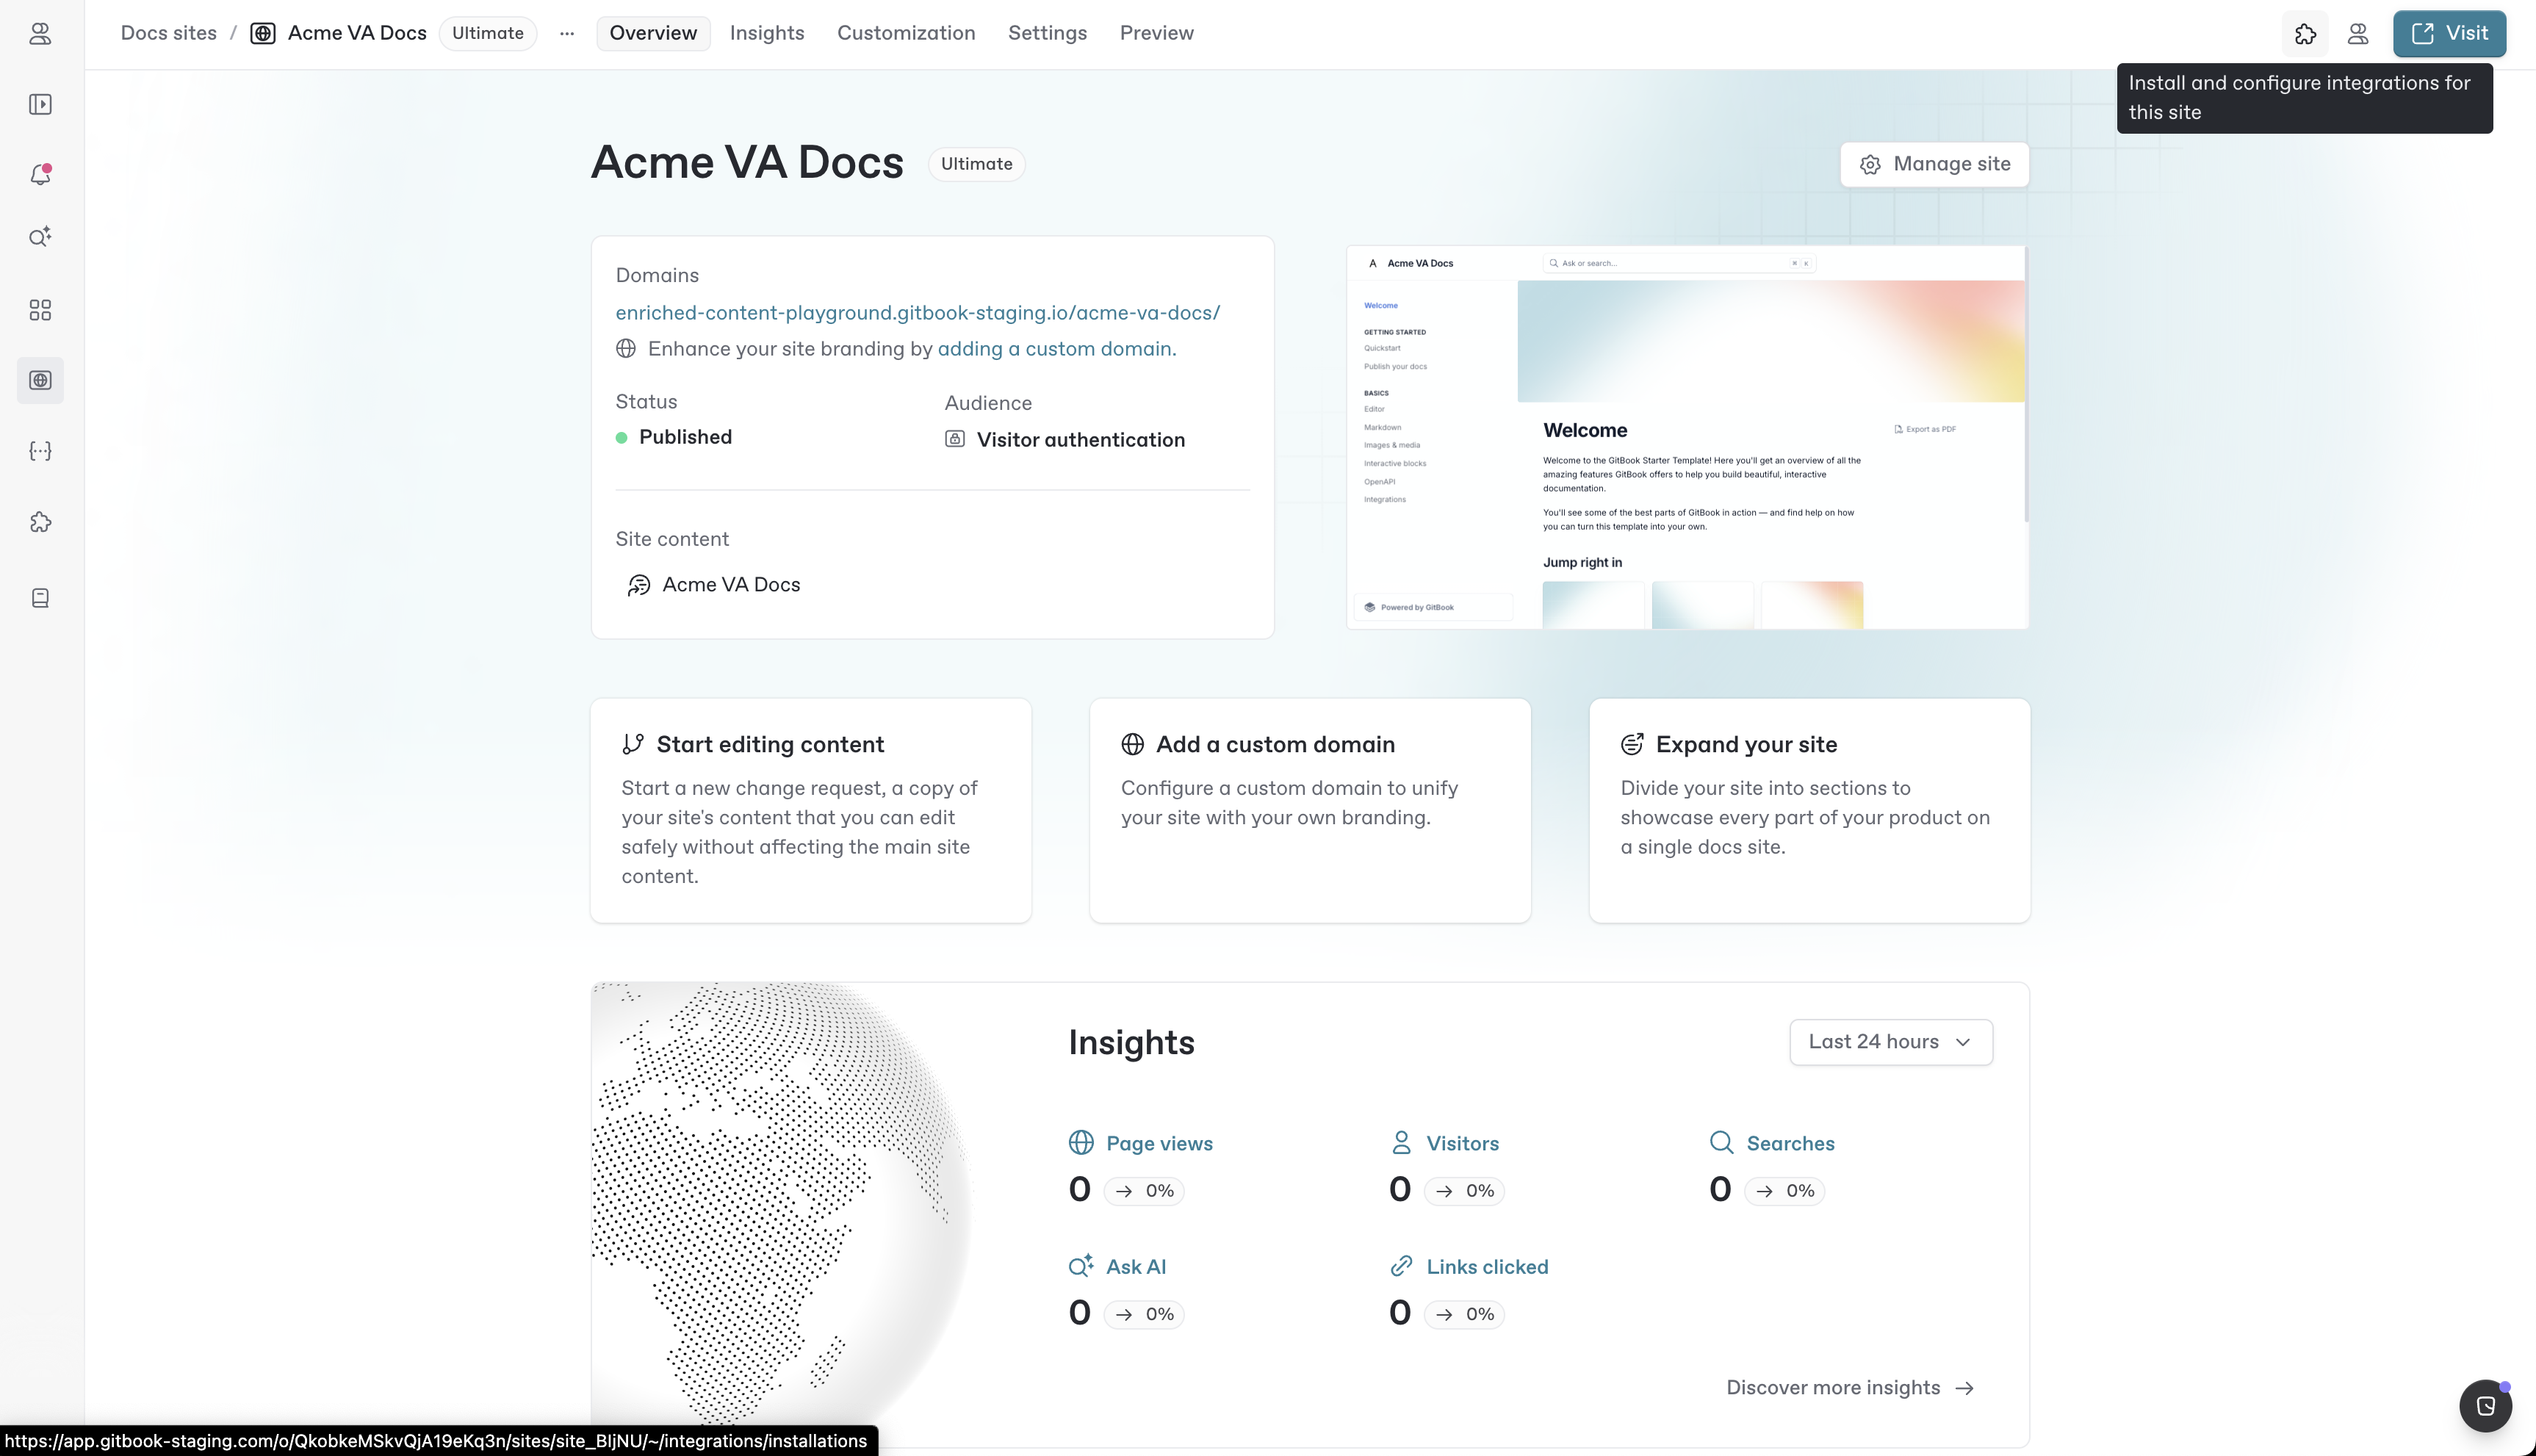This screenshot has width=2536, height=1456.
Task: Open the four-squares grid sidebar icon
Action: pos(40,310)
